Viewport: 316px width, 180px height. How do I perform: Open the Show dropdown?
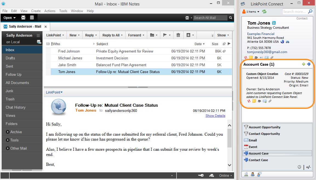pos(223,35)
